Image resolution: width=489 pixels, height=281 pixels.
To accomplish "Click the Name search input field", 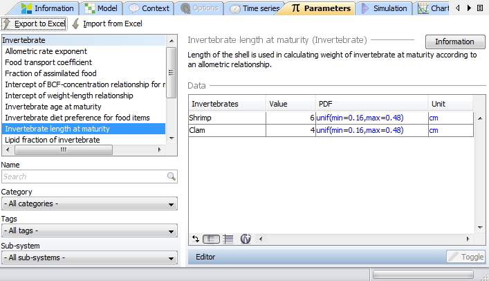I will 83,177.
